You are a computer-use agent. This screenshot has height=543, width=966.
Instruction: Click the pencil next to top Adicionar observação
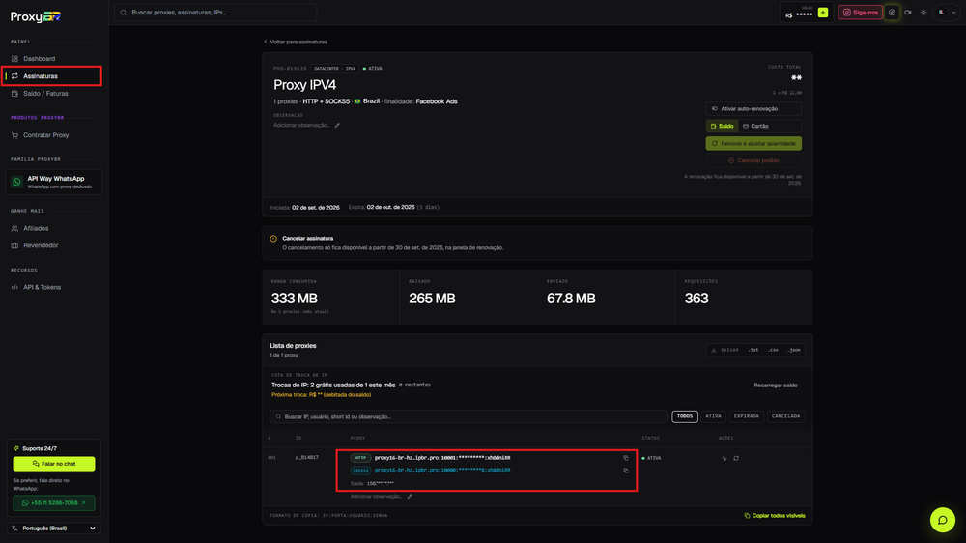[x=337, y=125]
